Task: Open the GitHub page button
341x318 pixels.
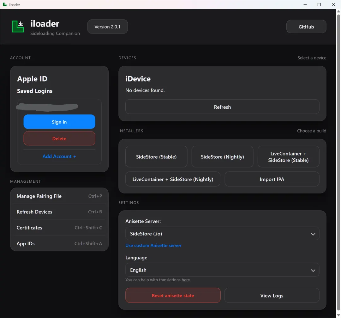Action: [x=306, y=27]
